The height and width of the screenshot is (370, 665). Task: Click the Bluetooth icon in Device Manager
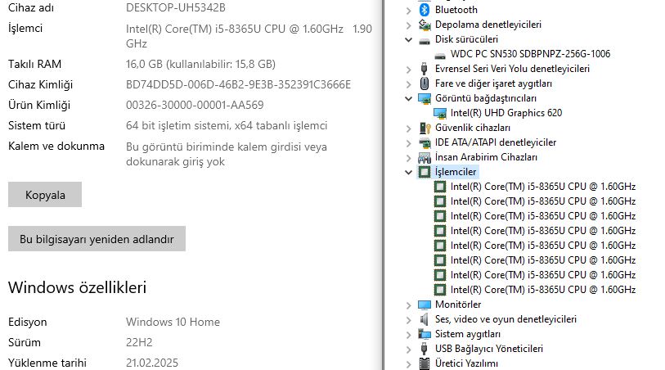[x=424, y=10]
